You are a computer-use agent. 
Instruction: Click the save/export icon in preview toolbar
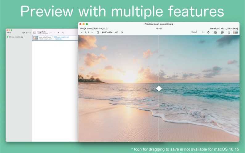pos(229,32)
